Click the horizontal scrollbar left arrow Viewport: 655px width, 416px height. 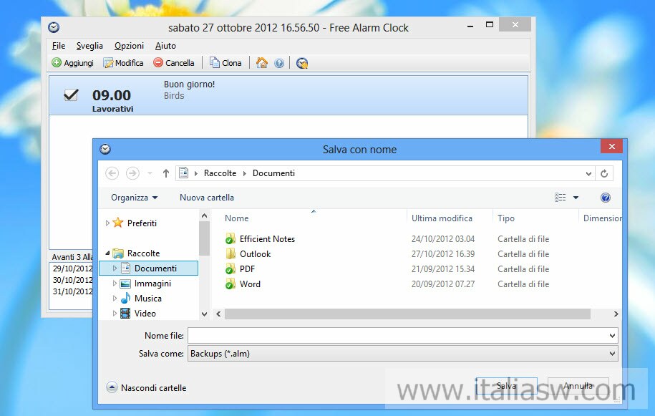point(218,314)
